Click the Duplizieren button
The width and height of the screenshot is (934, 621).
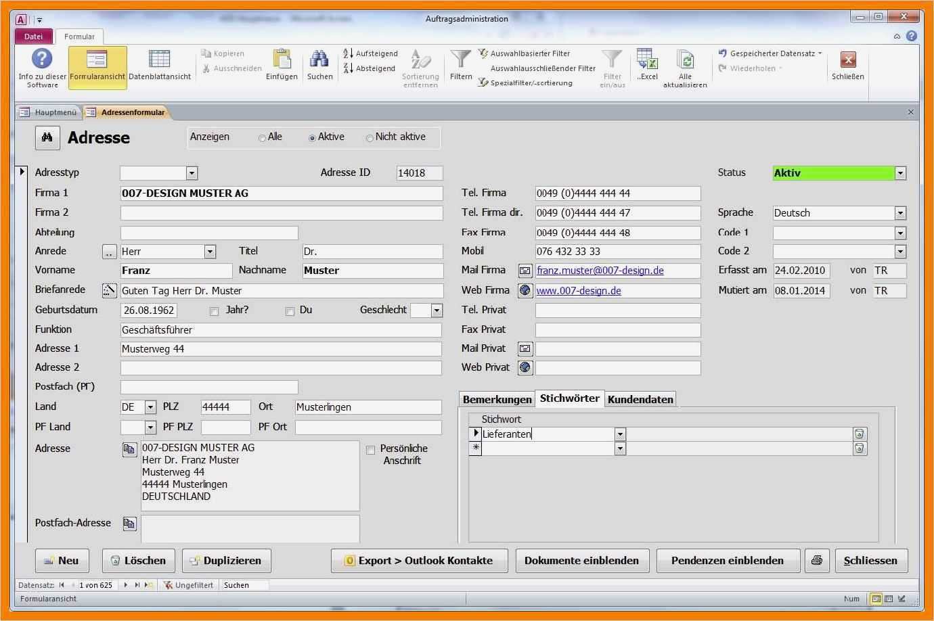coord(227,560)
